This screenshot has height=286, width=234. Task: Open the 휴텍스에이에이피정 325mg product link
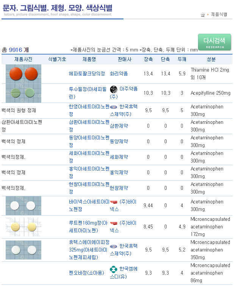tap(89, 250)
